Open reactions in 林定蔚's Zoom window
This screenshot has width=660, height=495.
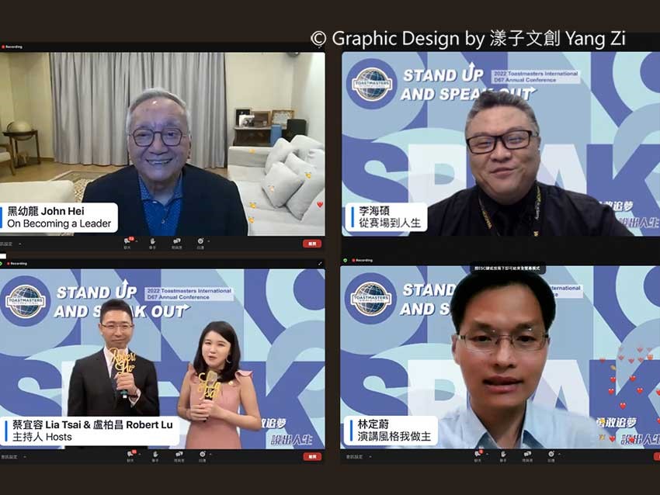click(551, 455)
